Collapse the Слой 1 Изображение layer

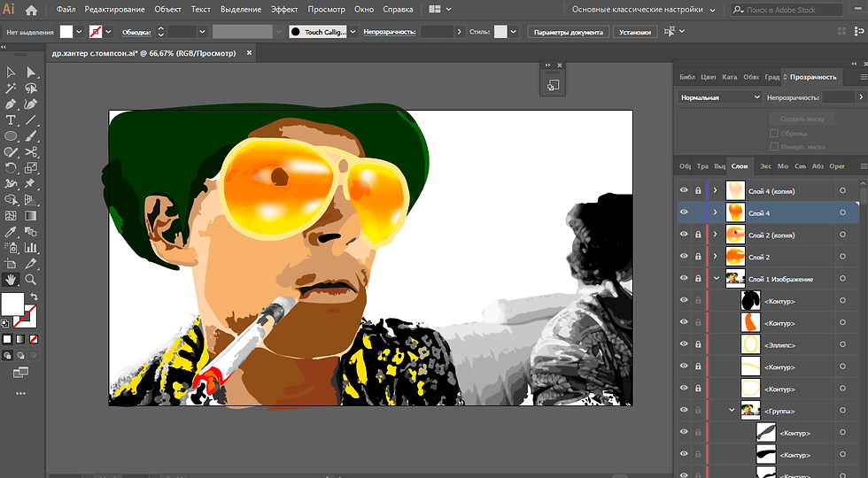pyautogui.click(x=717, y=278)
